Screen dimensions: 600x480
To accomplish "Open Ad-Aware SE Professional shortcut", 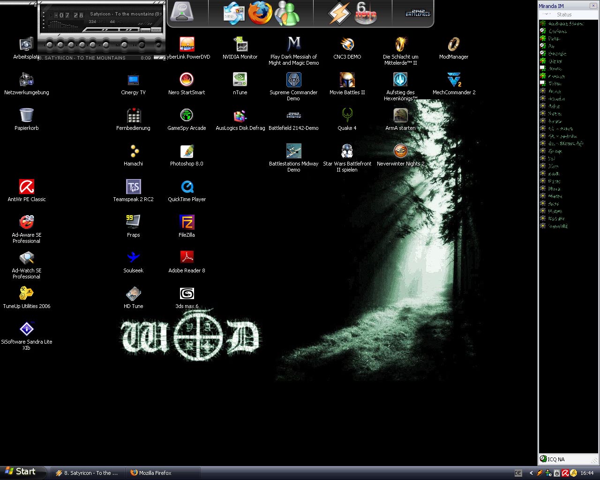I will click(26, 229).
